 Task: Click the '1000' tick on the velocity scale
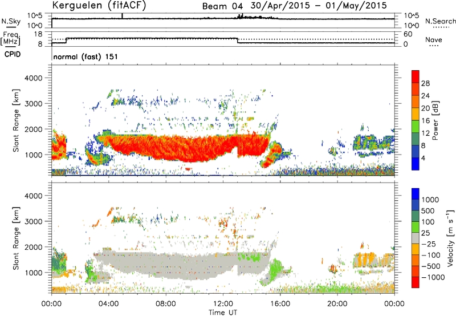click(430, 200)
